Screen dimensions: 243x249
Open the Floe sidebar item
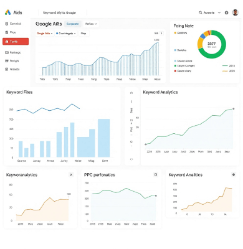[x=11, y=32]
